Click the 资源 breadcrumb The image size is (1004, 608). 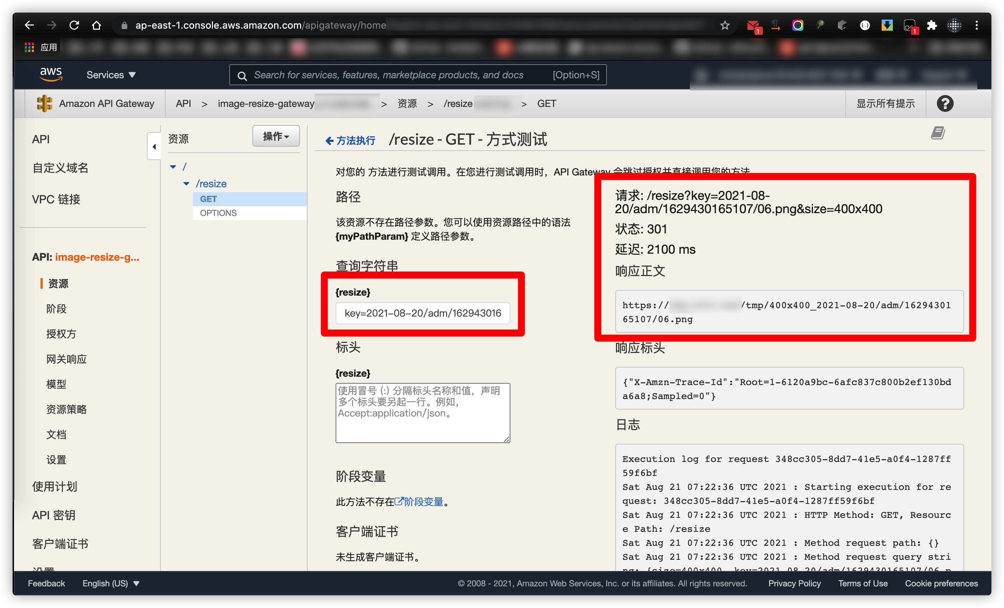407,103
